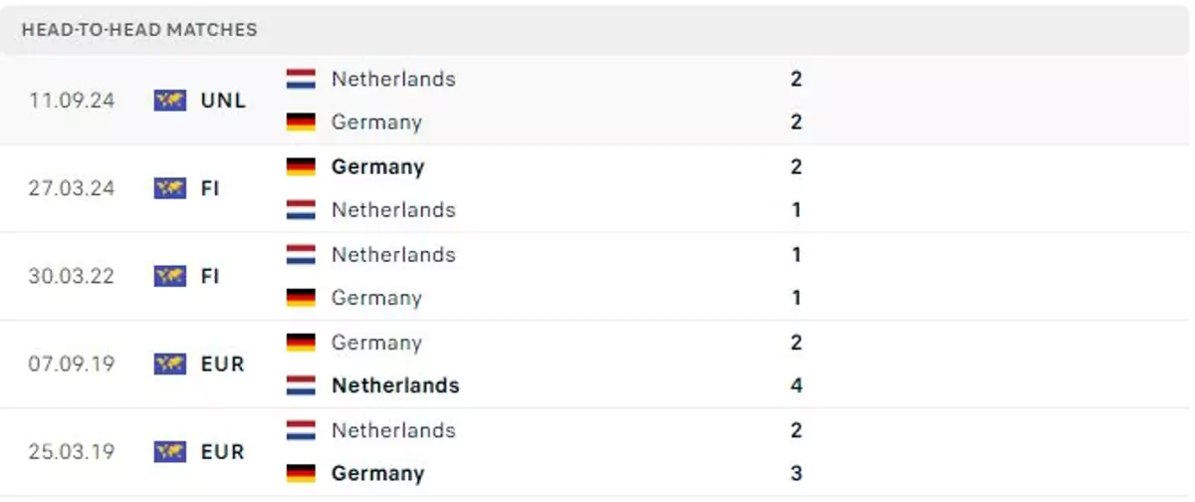Screen dimensions: 1195x502
Task: Click Netherlands flag in the 11.09.24 match
Action: [x=301, y=79]
